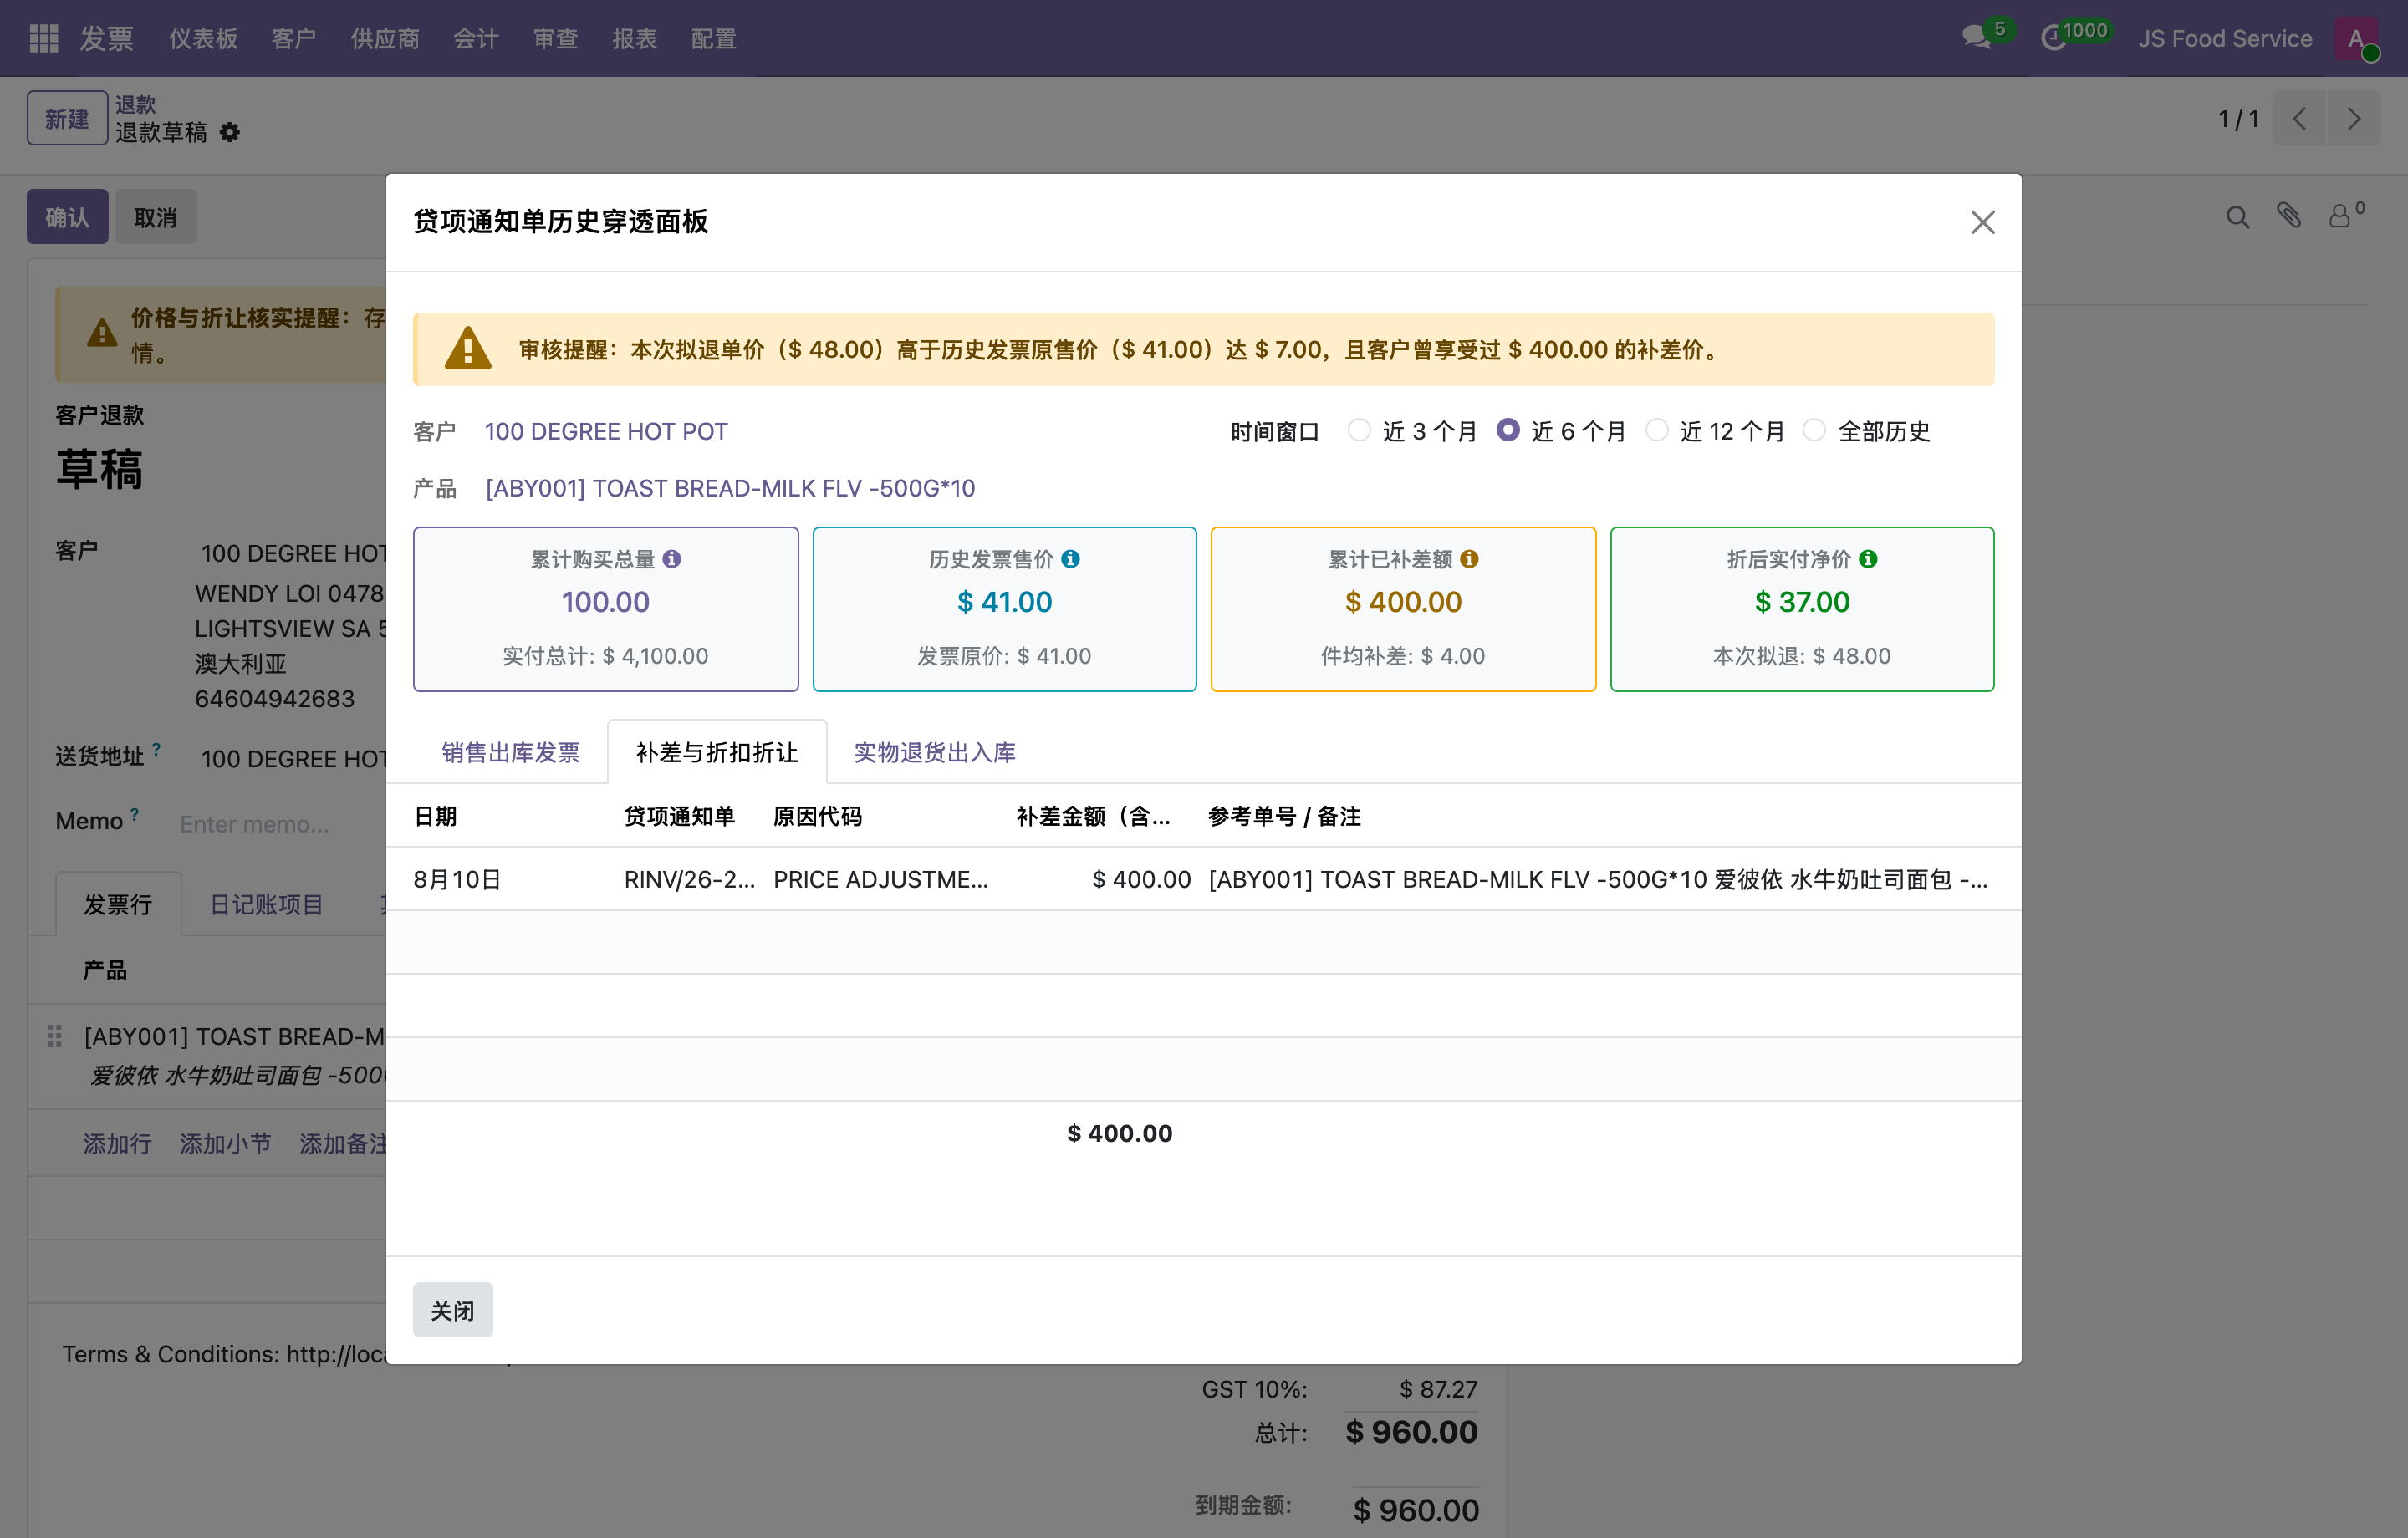Image resolution: width=2408 pixels, height=1538 pixels.
Task: Select the 近 6 个月 time window
Action: [1508, 430]
